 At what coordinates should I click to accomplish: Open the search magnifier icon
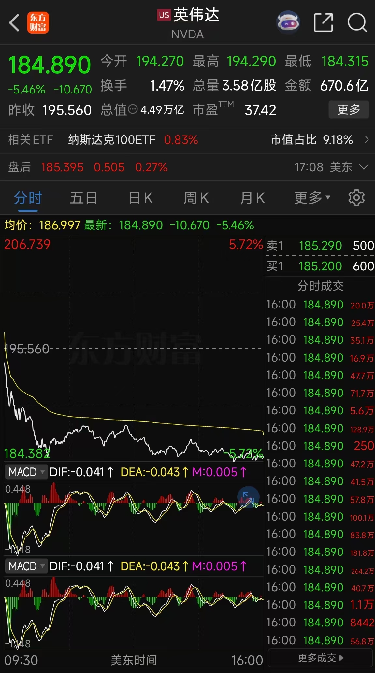[x=357, y=23]
